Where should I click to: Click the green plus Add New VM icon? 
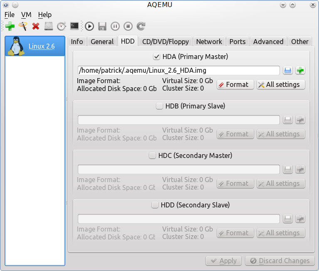pos(10,26)
